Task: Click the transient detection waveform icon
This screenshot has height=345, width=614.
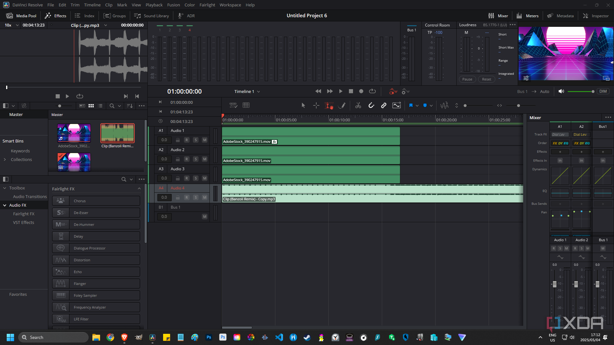Action: 444,105
